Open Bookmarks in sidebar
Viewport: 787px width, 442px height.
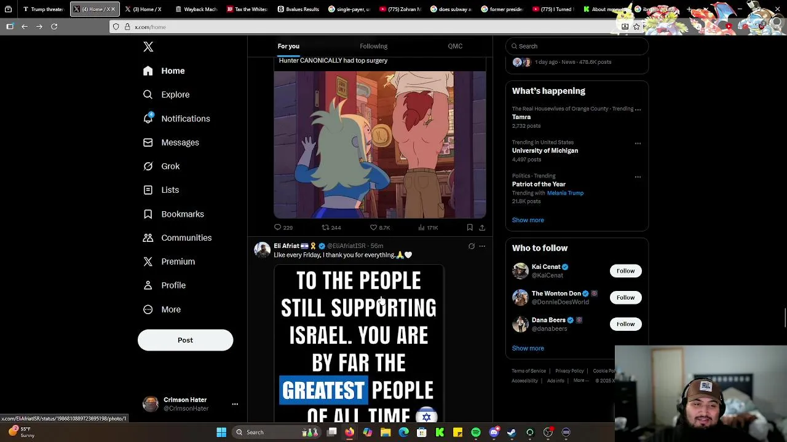(173, 214)
